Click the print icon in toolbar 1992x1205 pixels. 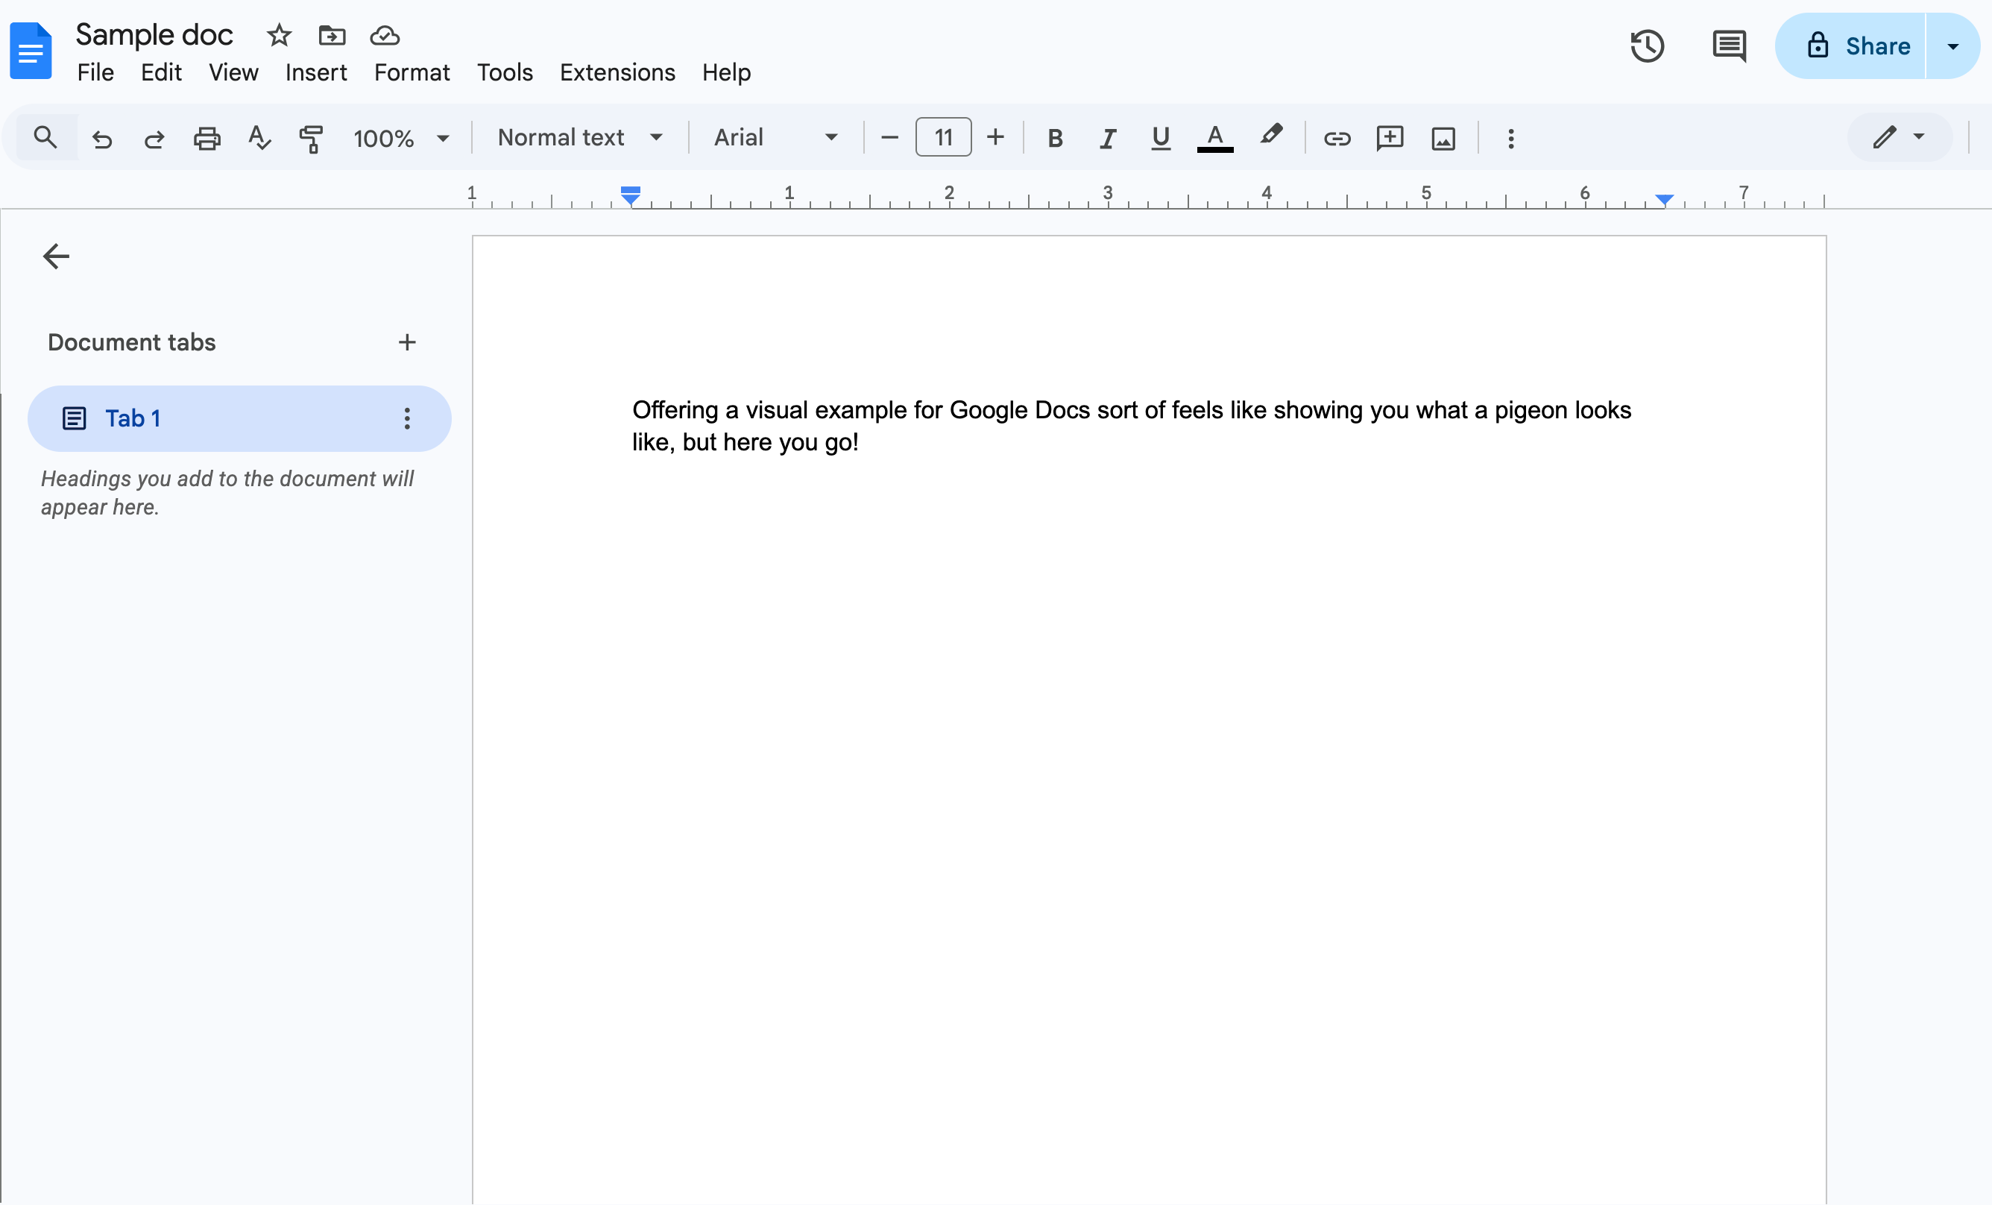point(207,138)
